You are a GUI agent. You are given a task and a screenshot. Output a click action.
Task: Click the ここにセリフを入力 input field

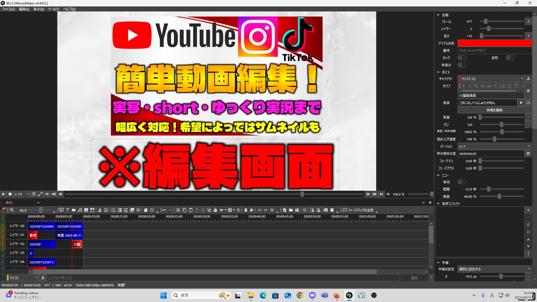point(223,278)
